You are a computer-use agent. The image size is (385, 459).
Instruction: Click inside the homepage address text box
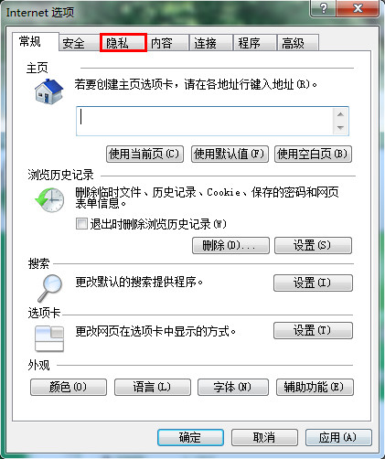pos(205,121)
